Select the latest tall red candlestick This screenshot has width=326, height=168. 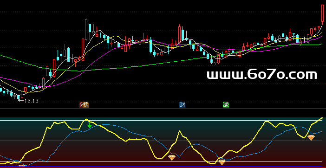tap(322, 13)
